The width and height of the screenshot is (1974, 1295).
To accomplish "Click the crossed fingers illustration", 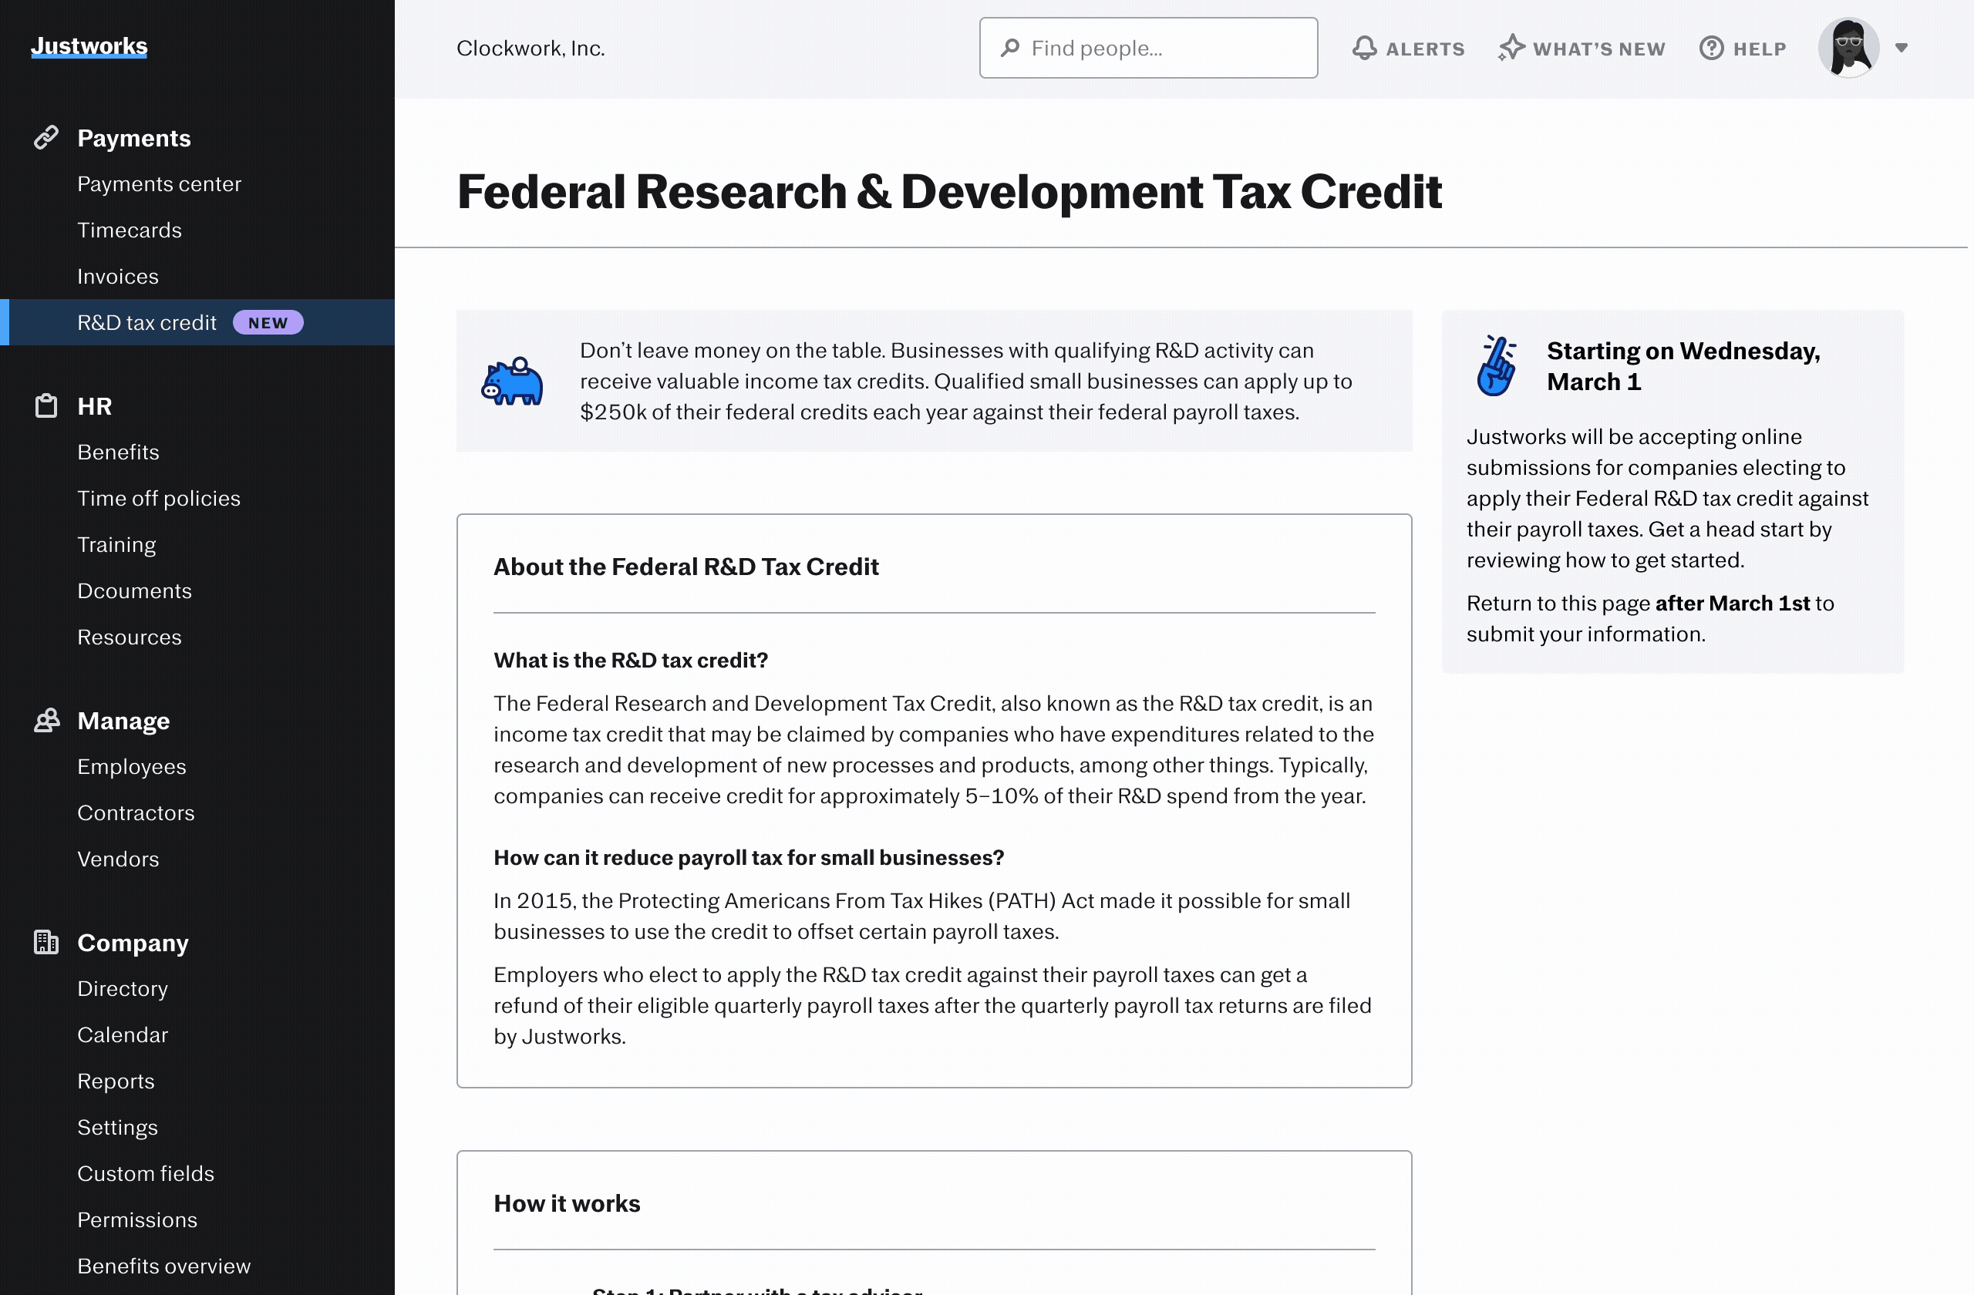I will click(1497, 365).
